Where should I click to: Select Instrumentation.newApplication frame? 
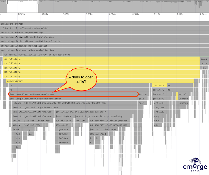pos(104,50)
